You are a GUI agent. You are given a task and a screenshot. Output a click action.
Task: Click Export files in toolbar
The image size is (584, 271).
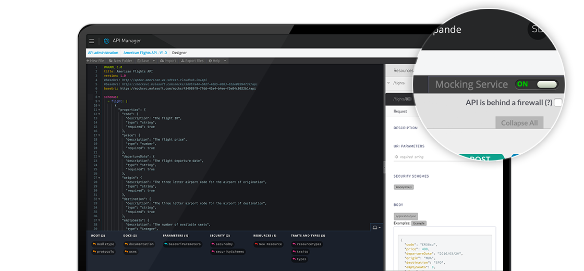coord(192,60)
